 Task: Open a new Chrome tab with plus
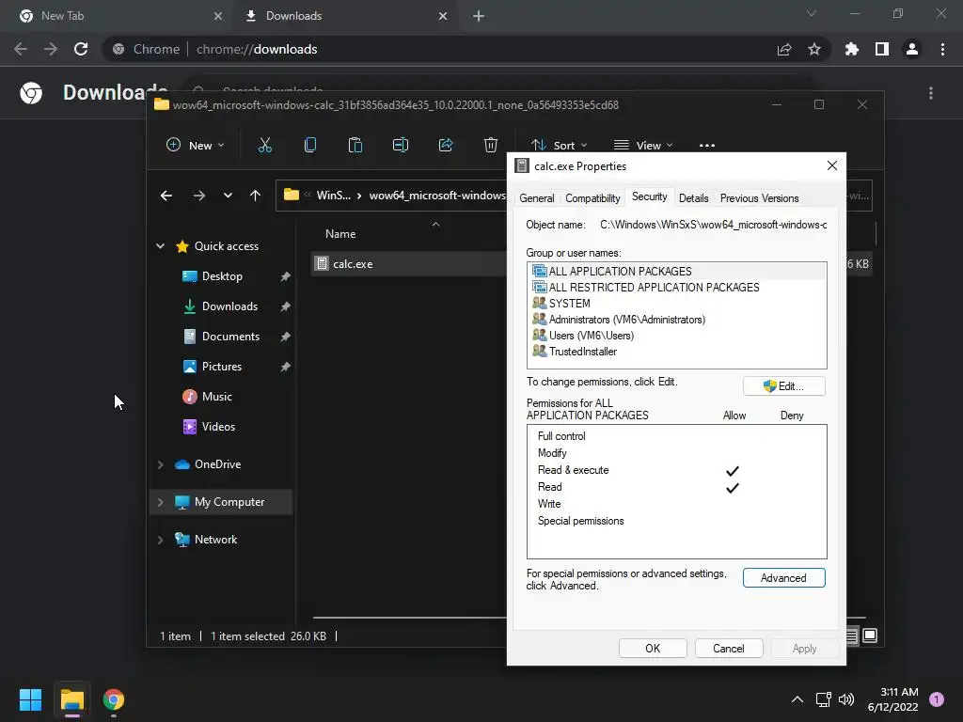(x=479, y=16)
